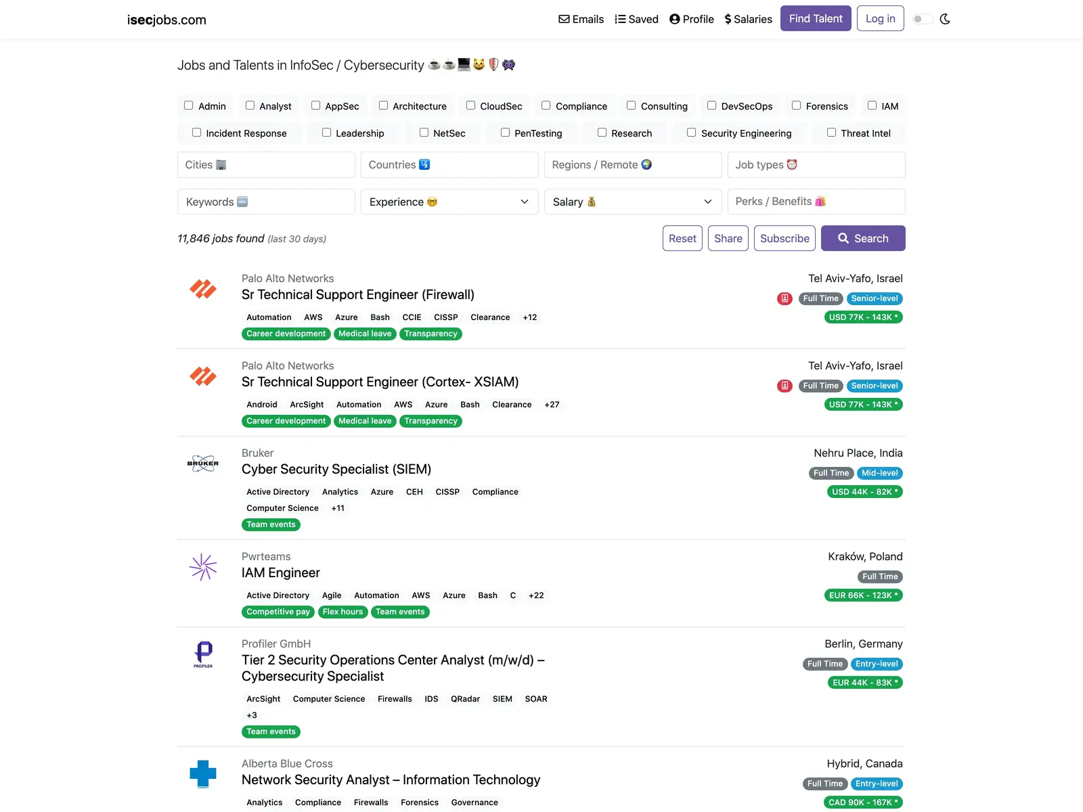Click the Find Talent button
This screenshot has height=812, width=1083.
point(816,18)
